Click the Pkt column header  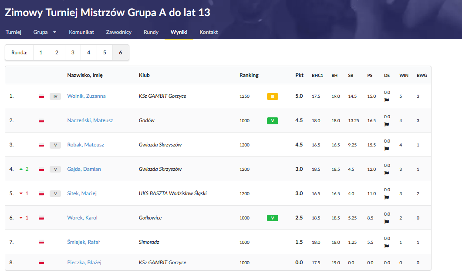299,75
